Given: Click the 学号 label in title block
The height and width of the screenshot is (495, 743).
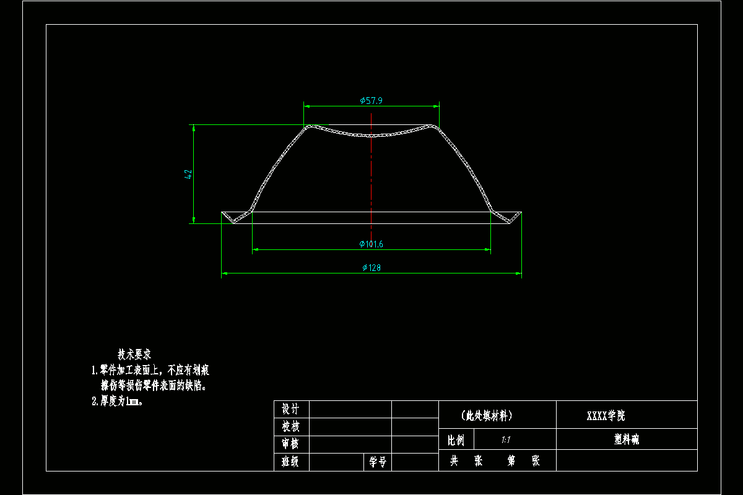Looking at the screenshot, I should [378, 462].
